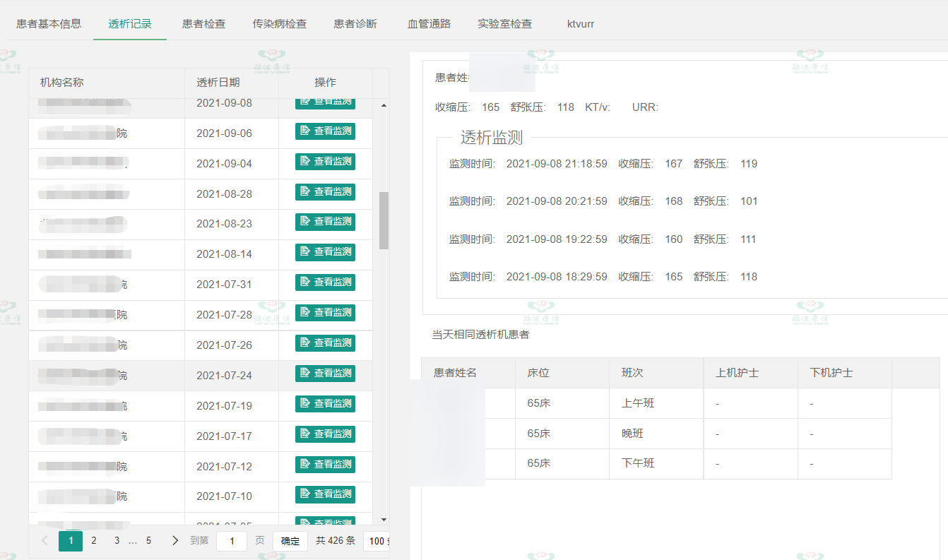The width and height of the screenshot is (948, 560).
Task: Click 查看监测 for 2021-07-19
Action: [325, 404]
